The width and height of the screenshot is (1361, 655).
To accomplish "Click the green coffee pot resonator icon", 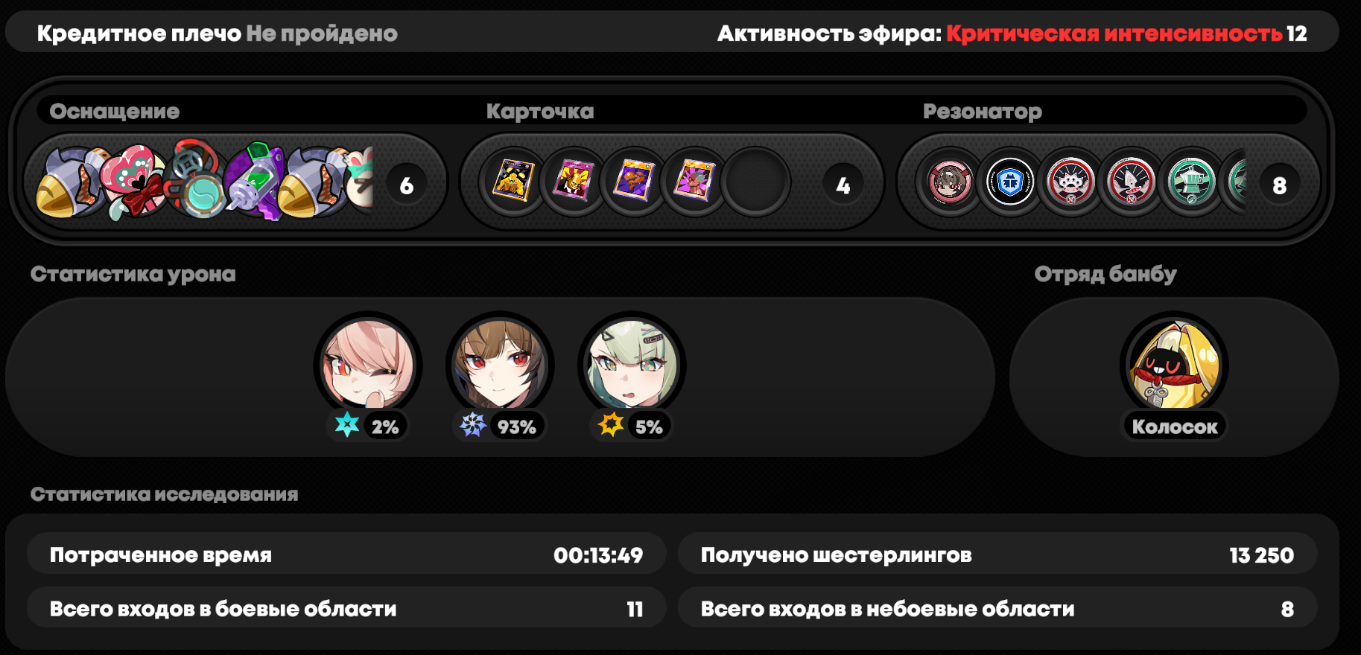I will (1192, 182).
